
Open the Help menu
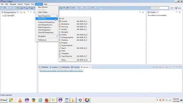coord(45,4)
